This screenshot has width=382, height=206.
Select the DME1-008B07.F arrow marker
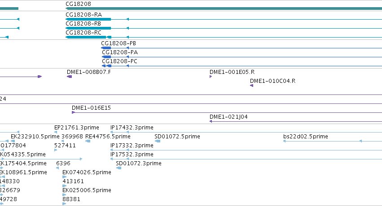(69, 77)
